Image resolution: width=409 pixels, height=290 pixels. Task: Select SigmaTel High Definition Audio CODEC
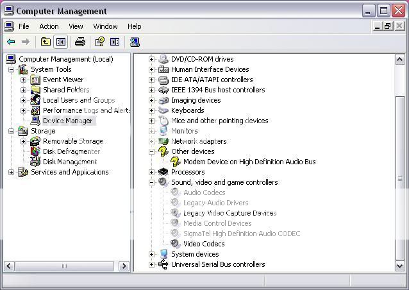(241, 234)
